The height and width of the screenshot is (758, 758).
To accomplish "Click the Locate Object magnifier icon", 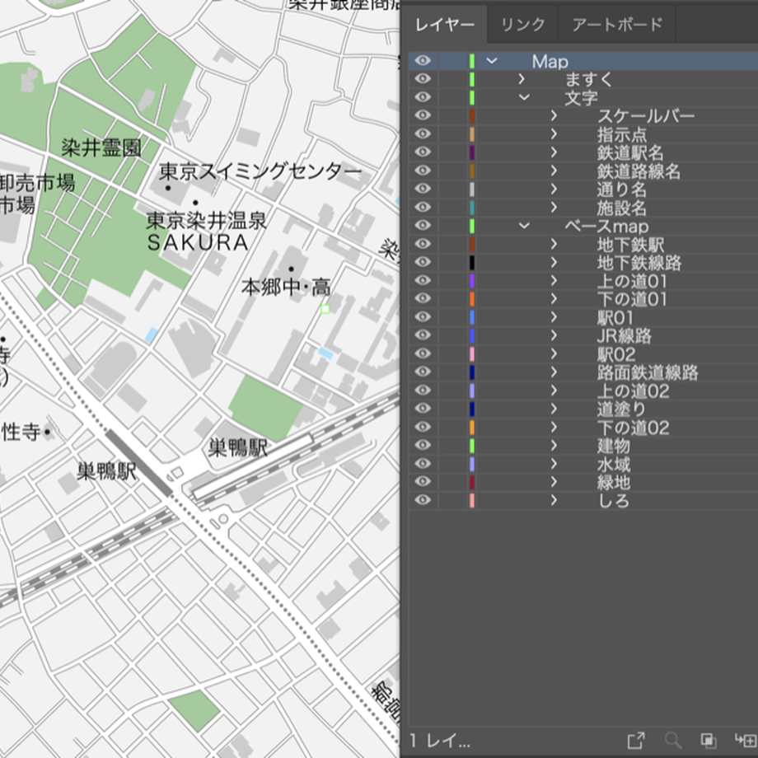I will tap(673, 740).
